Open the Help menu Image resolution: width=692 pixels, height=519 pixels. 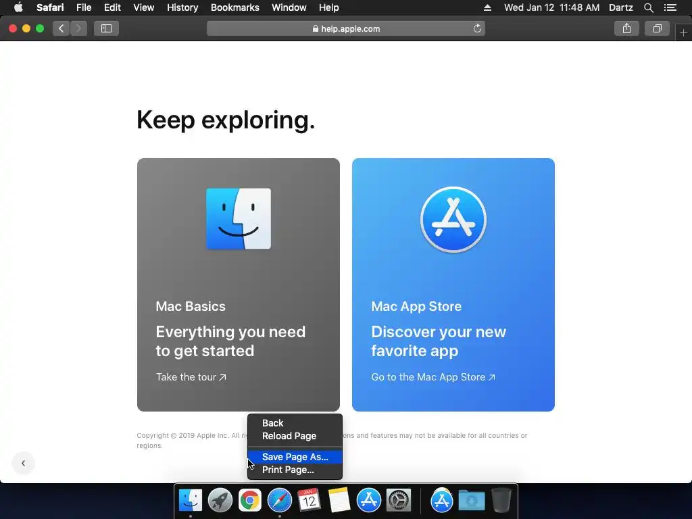pos(329,7)
